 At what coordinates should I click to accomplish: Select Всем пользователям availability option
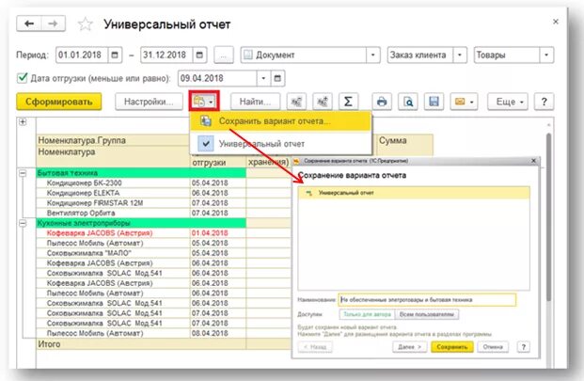(427, 314)
